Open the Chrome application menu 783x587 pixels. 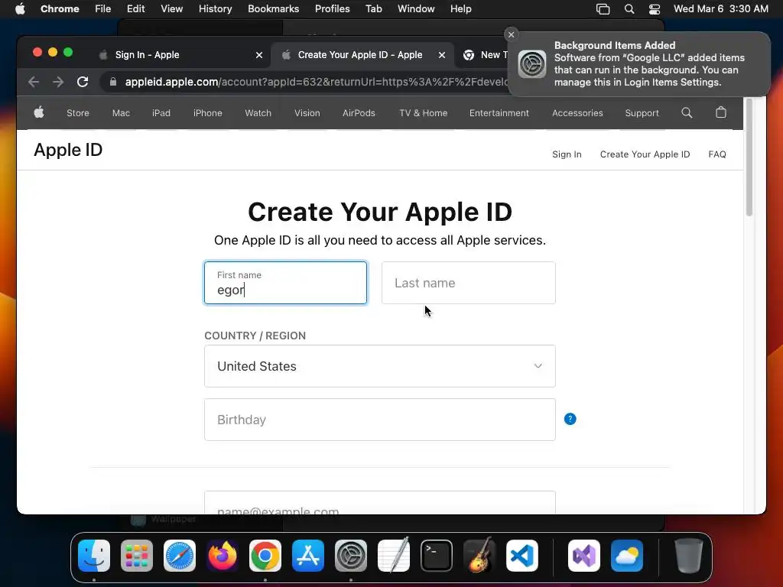coord(60,9)
